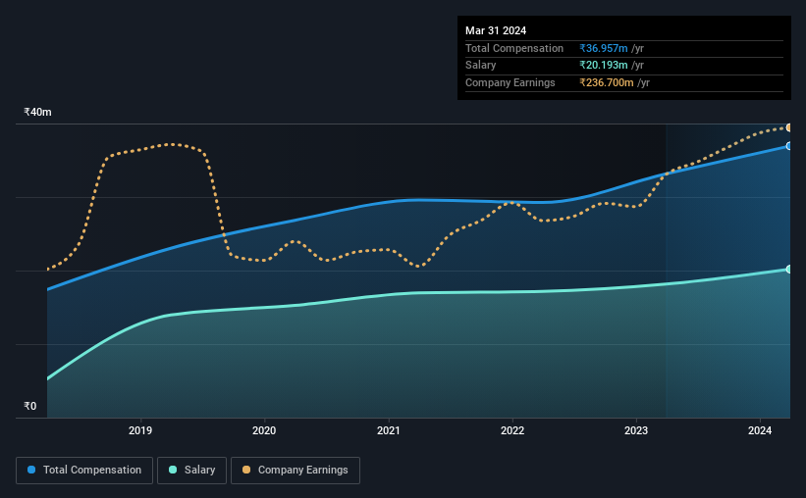Click the ₹0 y-axis label
Screen dimensions: 806x498
(x=30, y=406)
